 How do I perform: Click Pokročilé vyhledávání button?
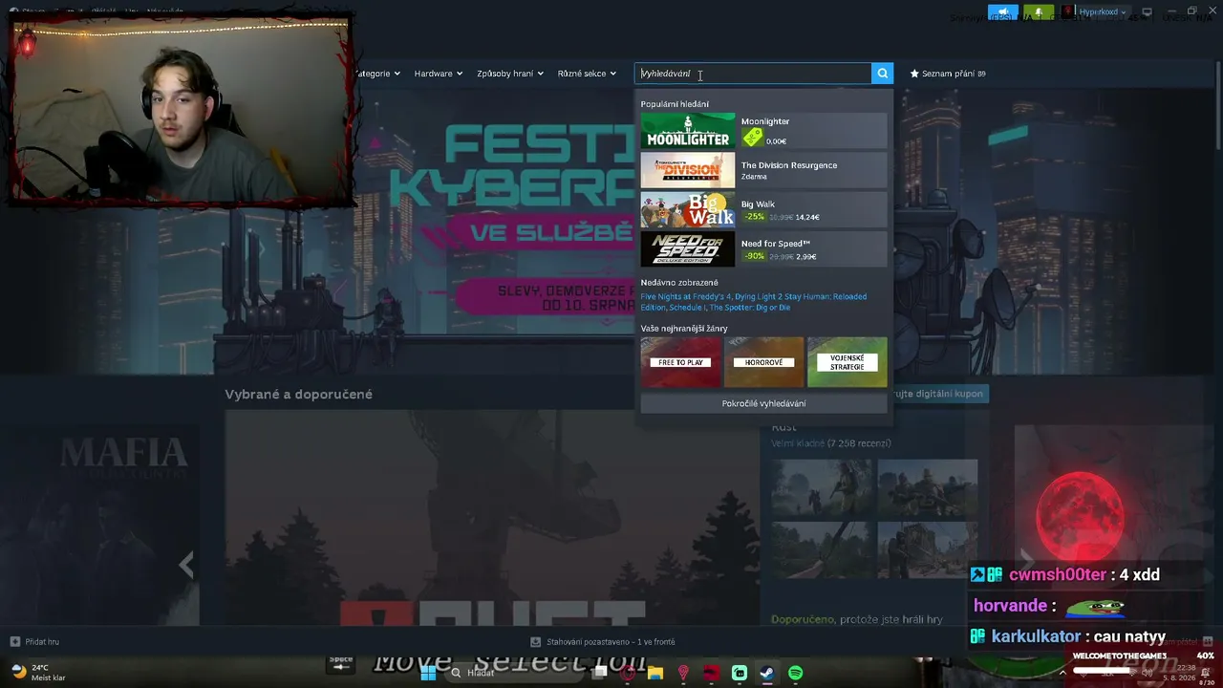(763, 403)
